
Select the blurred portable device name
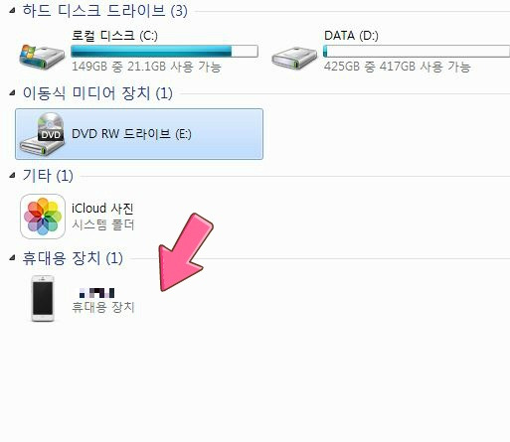pyautogui.click(x=97, y=293)
